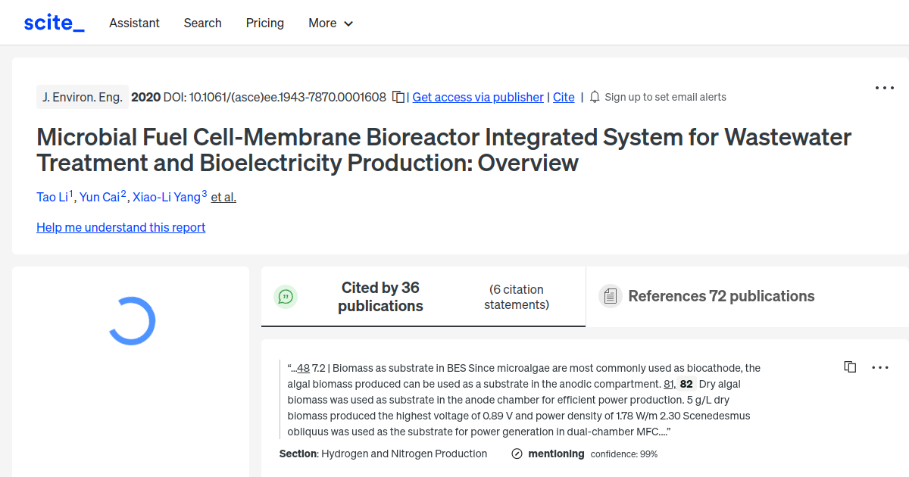Viewport: 909px width, 477px height.
Task: Click Help me understand this report
Action: coord(120,227)
